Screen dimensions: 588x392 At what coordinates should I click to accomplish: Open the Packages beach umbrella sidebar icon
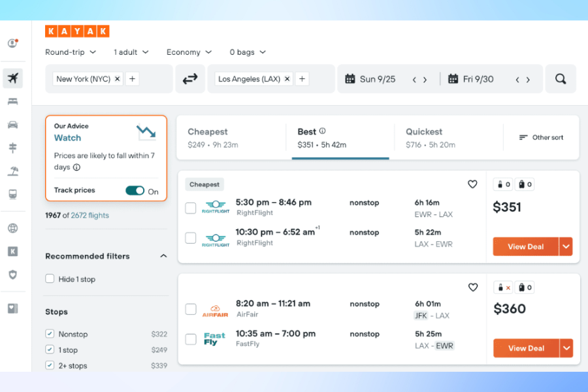pos(13,171)
